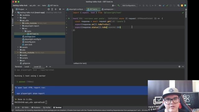Expand the playwright-report folder
199x112 pixels.
(x=21, y=26)
